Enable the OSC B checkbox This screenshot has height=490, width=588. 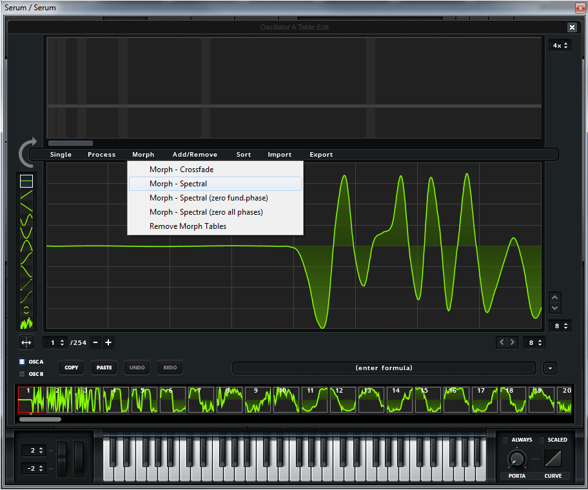tap(22, 374)
